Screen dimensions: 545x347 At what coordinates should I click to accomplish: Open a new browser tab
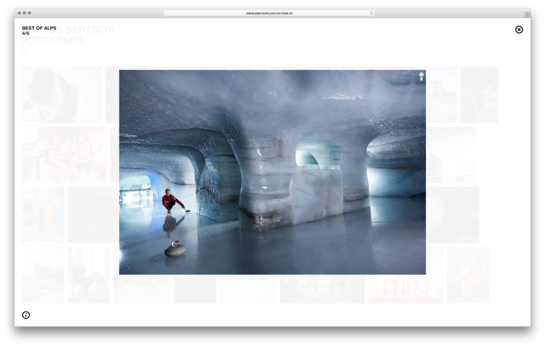pyautogui.click(x=527, y=14)
